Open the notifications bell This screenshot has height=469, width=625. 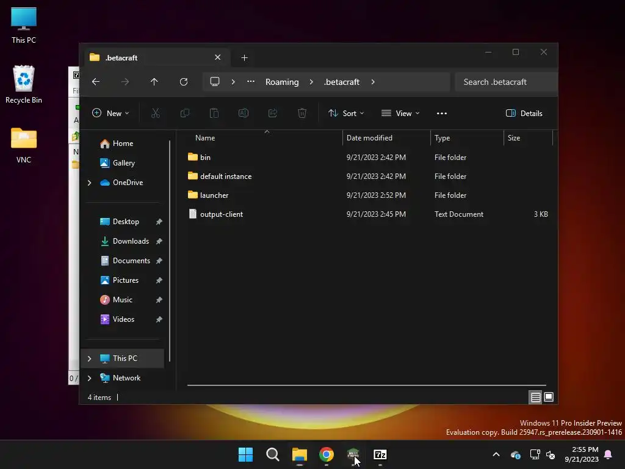click(x=609, y=454)
